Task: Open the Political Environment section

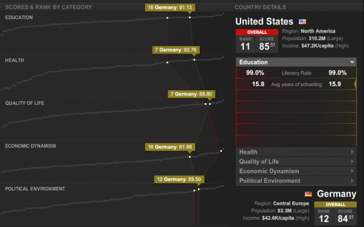Action: (296, 180)
